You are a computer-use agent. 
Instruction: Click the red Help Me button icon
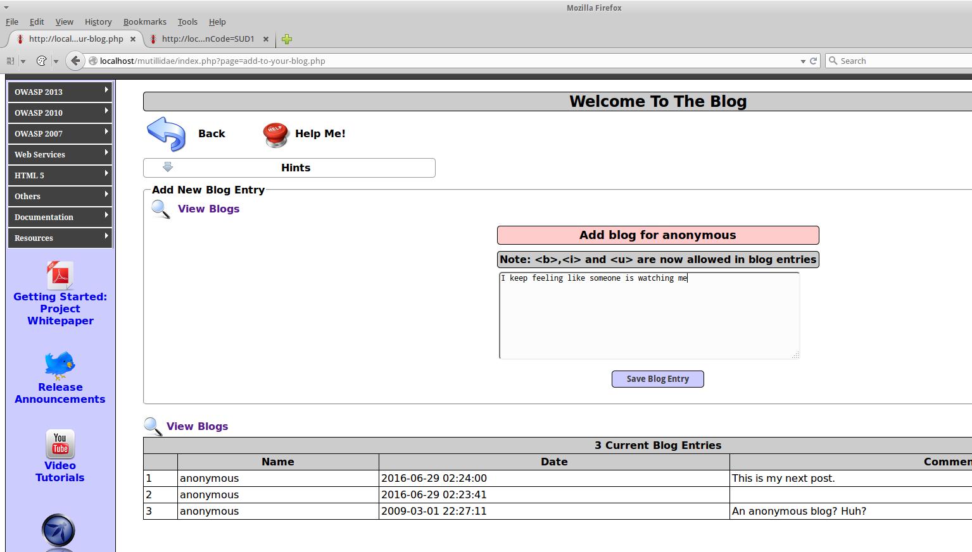(x=275, y=135)
